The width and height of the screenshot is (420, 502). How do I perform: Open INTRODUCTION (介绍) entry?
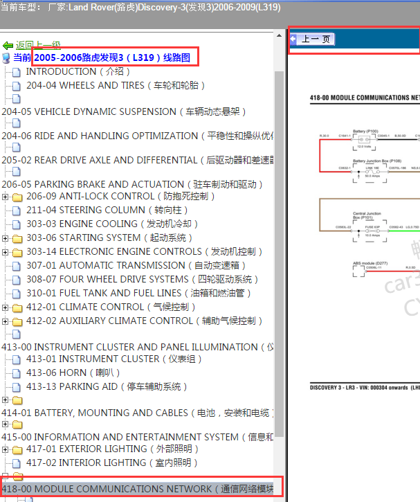(77, 71)
